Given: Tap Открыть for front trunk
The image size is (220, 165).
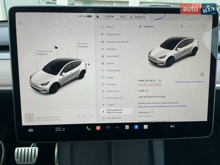Looking at the screenshot, I should pyautogui.click(x=42, y=54).
